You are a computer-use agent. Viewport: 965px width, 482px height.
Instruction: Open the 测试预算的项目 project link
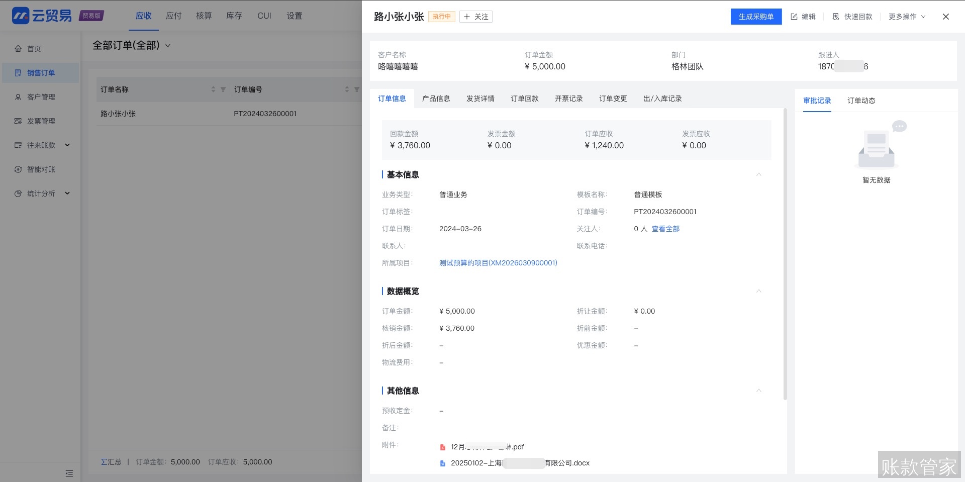coord(497,263)
